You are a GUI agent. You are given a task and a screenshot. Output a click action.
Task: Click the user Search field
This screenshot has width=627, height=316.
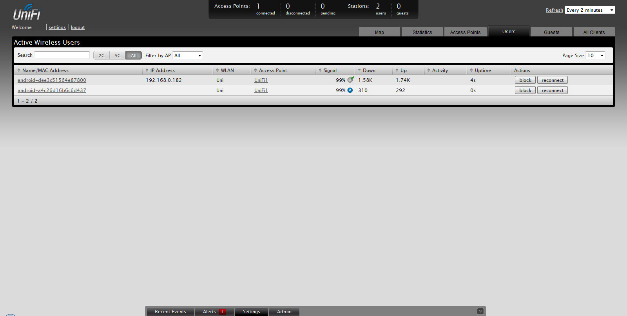click(62, 55)
